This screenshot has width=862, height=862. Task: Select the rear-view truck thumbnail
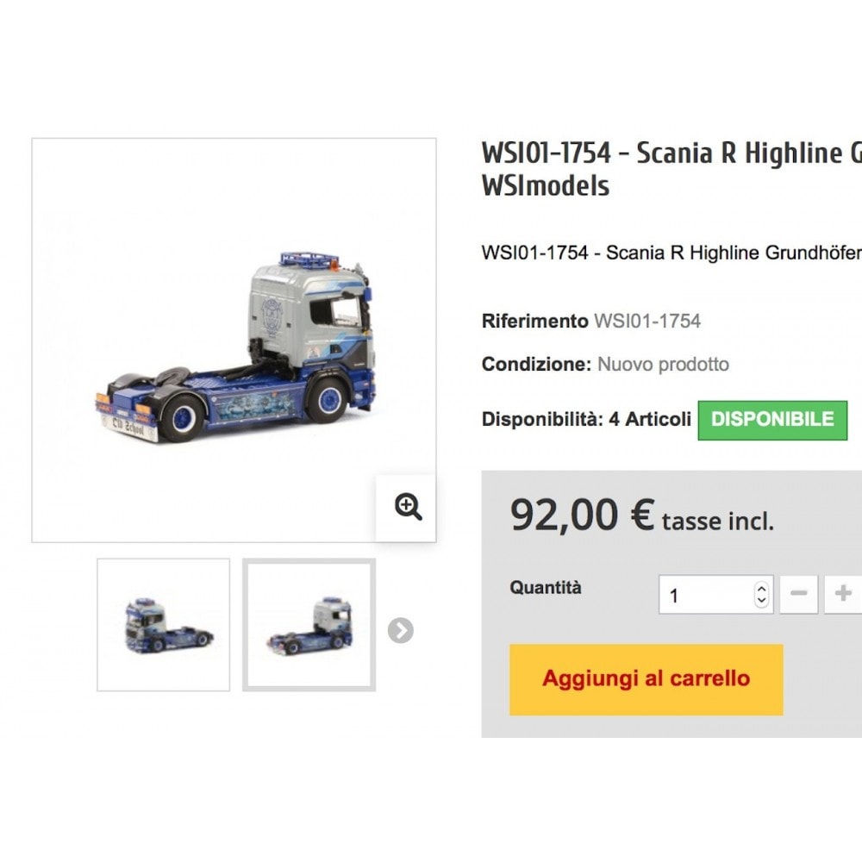pos(309,625)
